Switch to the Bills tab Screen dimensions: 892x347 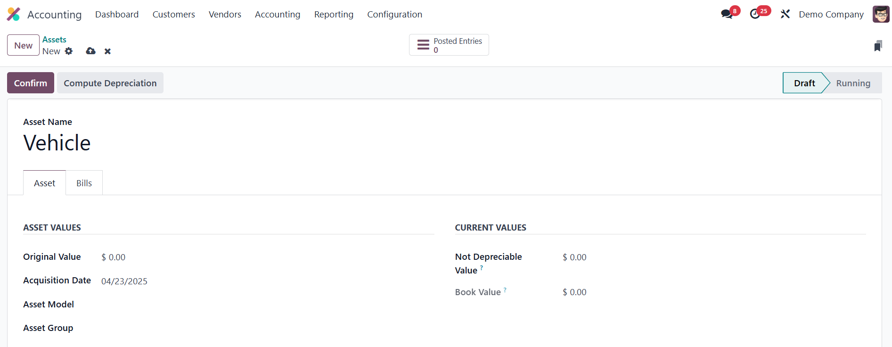coord(84,183)
